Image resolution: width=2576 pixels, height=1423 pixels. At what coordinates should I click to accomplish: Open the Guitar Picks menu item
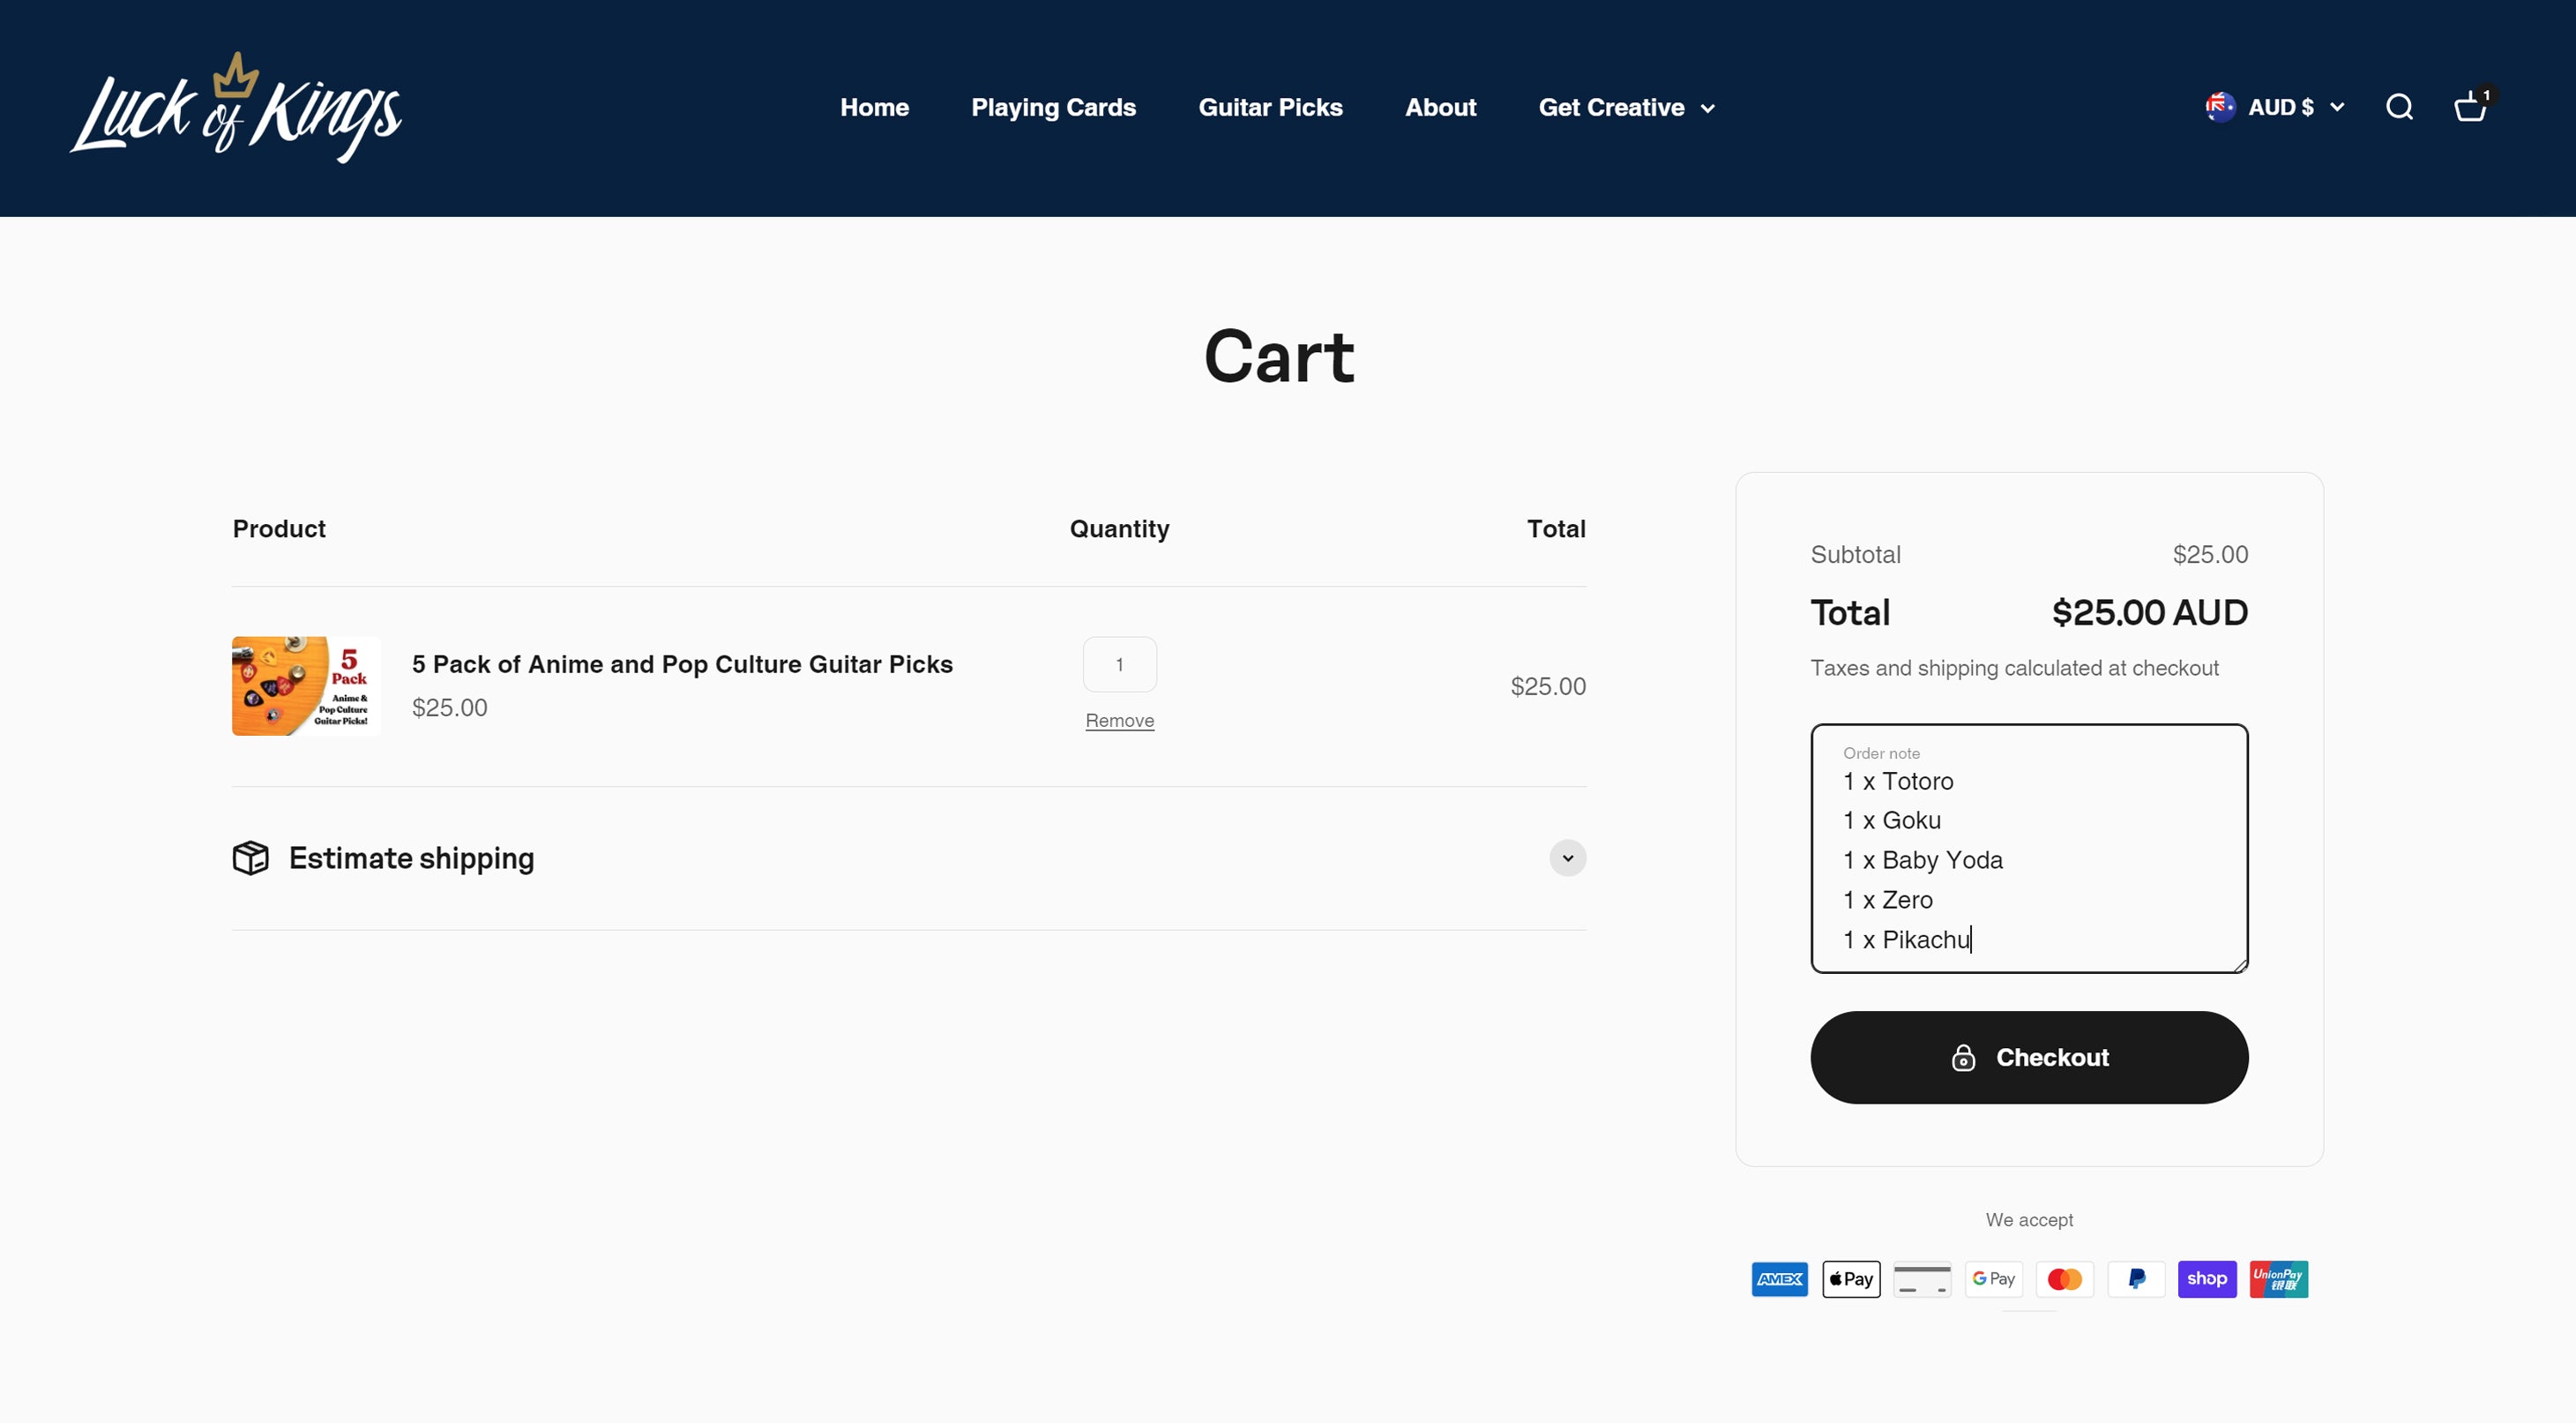1270,107
